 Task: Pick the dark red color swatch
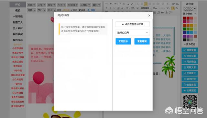coord(184,18)
